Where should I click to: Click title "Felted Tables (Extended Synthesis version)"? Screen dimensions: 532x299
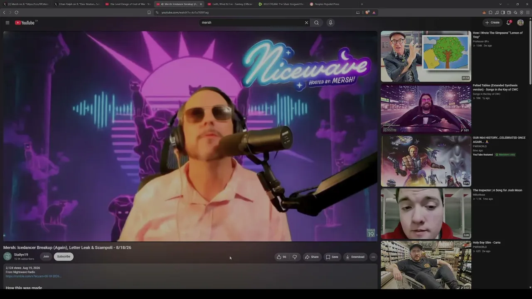(x=495, y=87)
